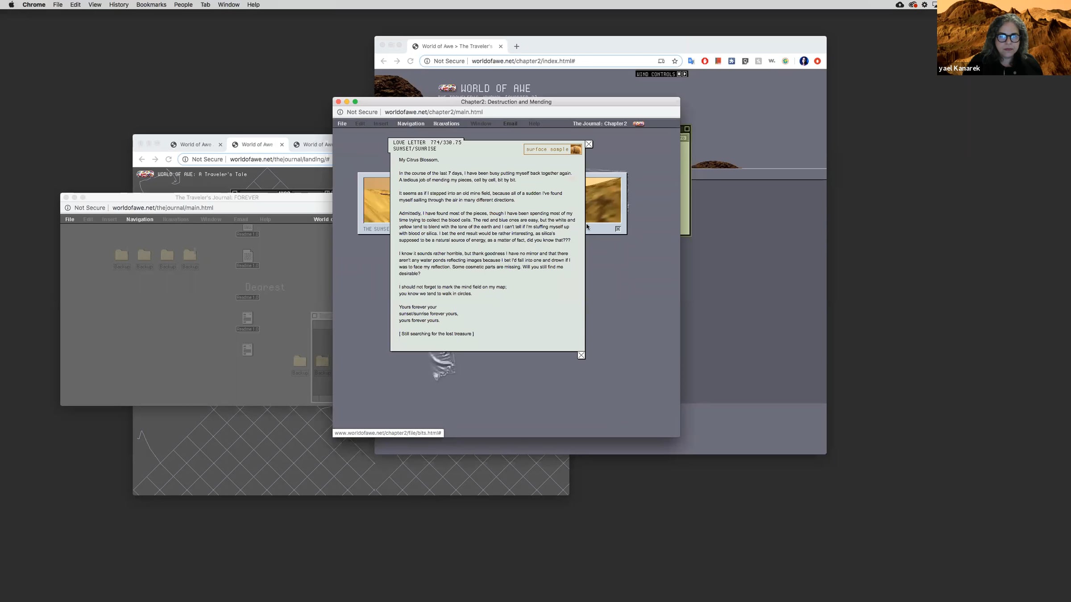Image resolution: width=1071 pixels, height=602 pixels.
Task: Open the cast/devices icon in address bar
Action: 661,61
